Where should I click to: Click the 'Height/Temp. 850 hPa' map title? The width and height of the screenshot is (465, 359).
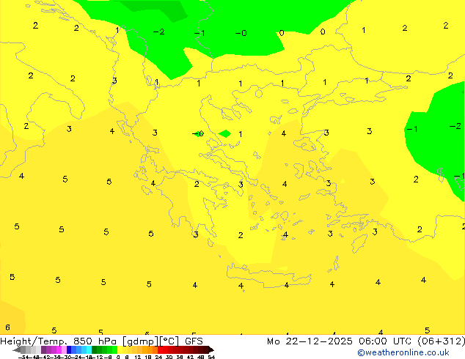[x=58, y=341]
